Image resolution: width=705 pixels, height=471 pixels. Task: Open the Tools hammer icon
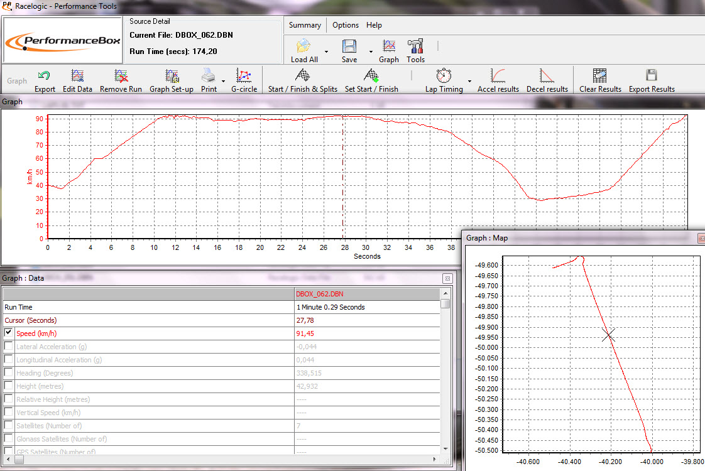pos(415,46)
